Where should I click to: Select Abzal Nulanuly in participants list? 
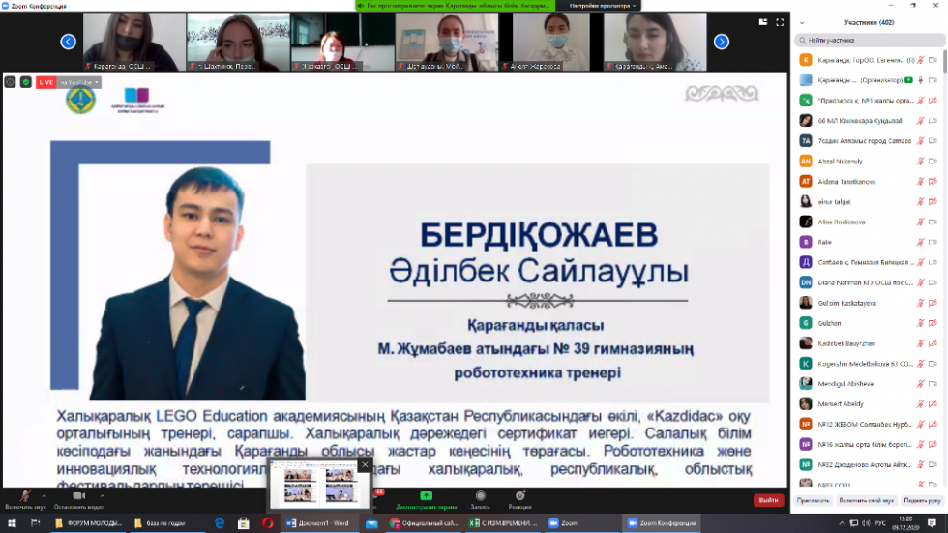840,161
